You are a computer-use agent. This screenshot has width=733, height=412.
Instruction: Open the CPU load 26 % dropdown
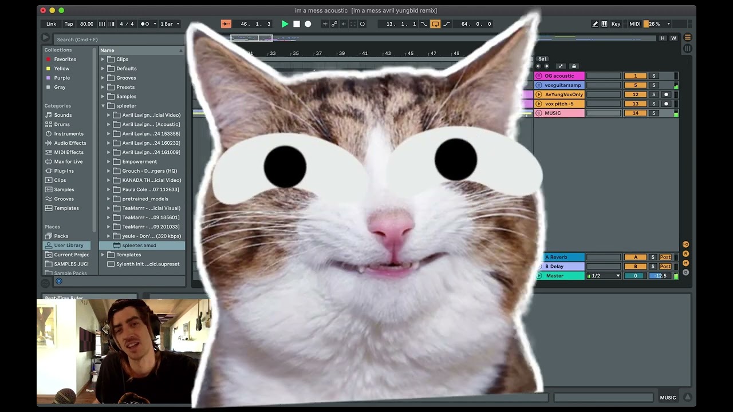(x=668, y=24)
